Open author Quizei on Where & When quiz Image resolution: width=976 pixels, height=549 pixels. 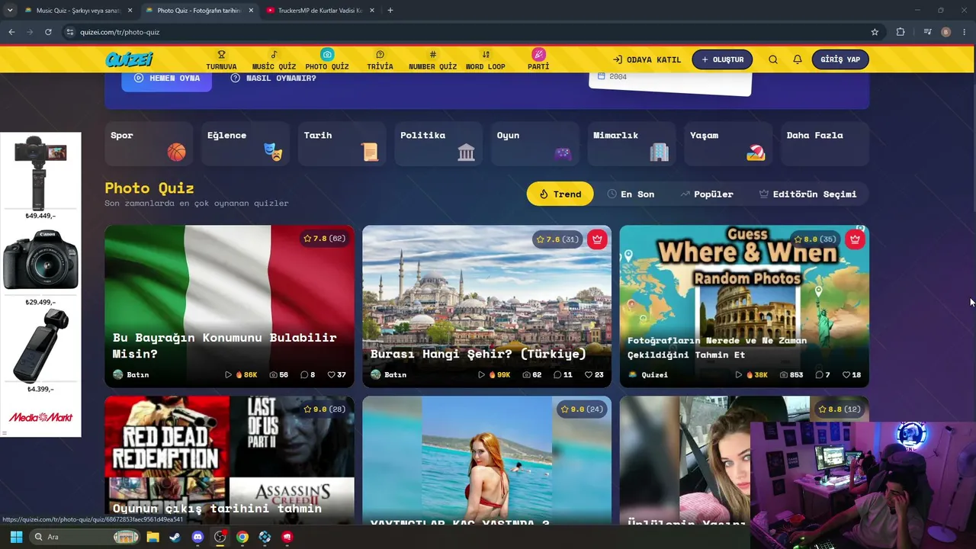[x=648, y=374]
